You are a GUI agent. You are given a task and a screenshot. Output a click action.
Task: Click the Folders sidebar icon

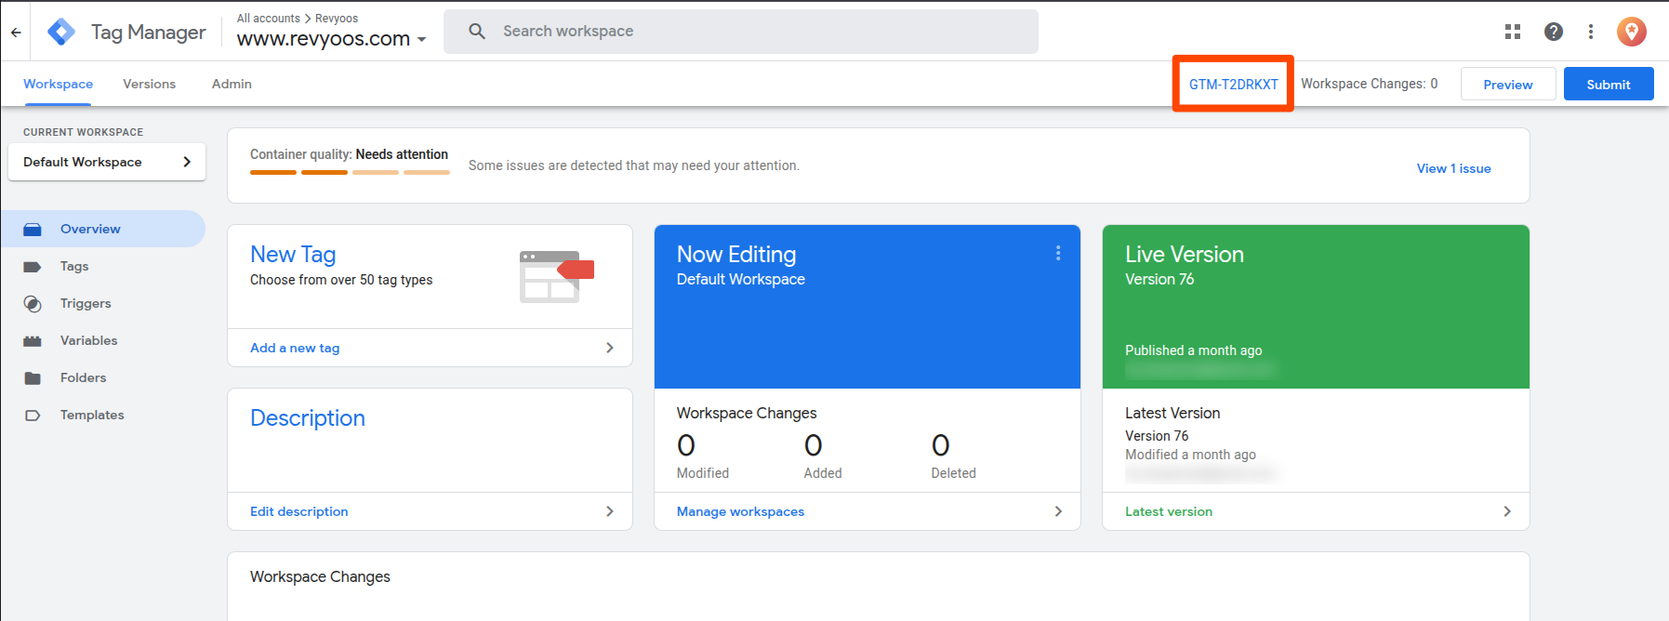(33, 378)
